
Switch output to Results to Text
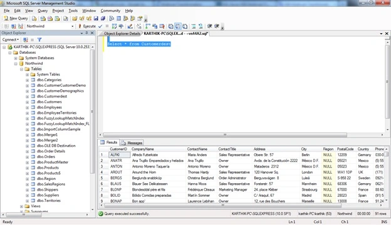[x=171, y=26]
